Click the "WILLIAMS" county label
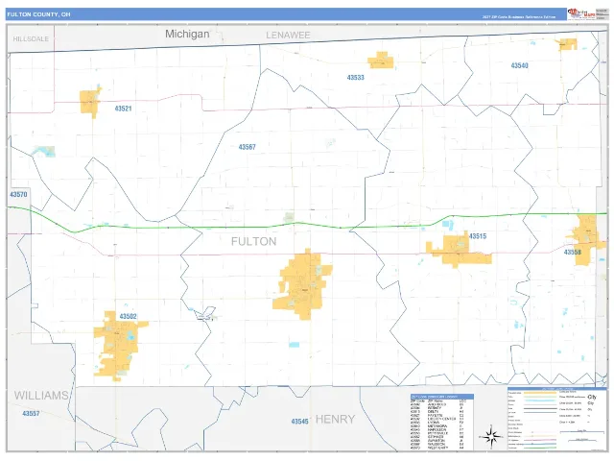This screenshot has width=614, height=461. point(41,395)
